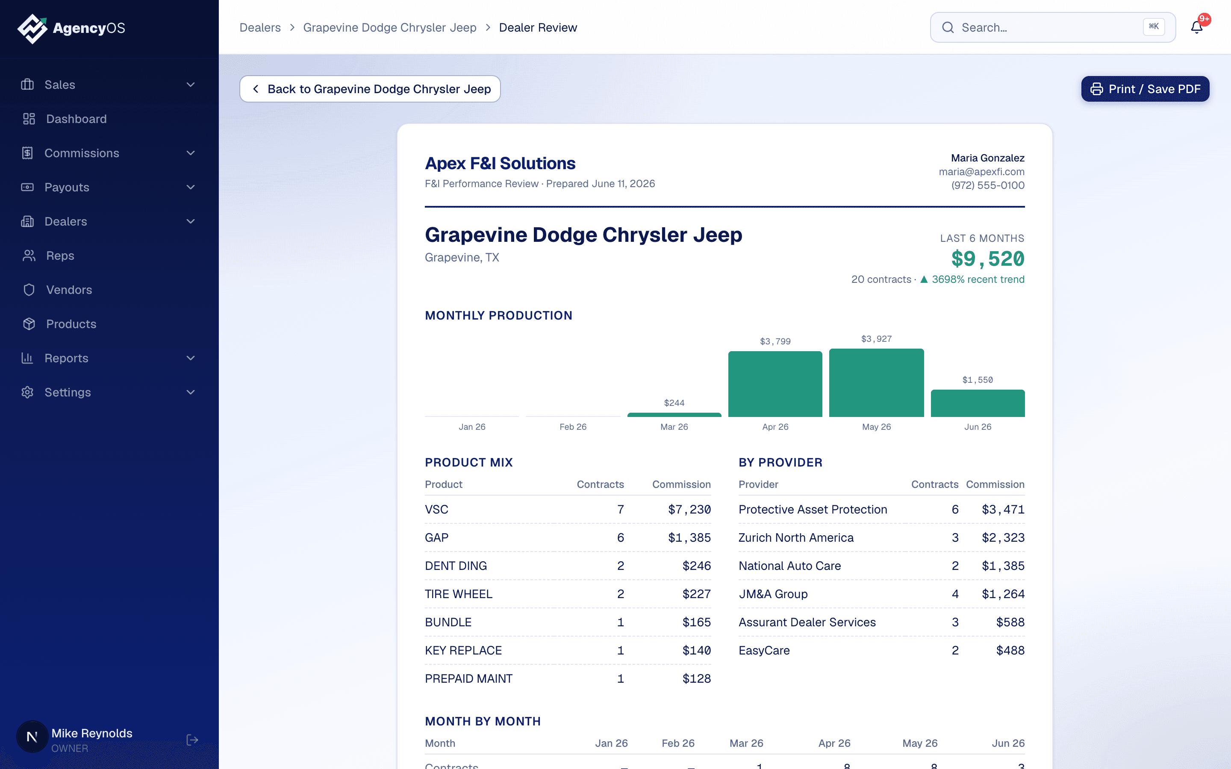Screen dimensions: 1231x769
Task: Click National Auto Care provider row
Action: (x=881, y=566)
